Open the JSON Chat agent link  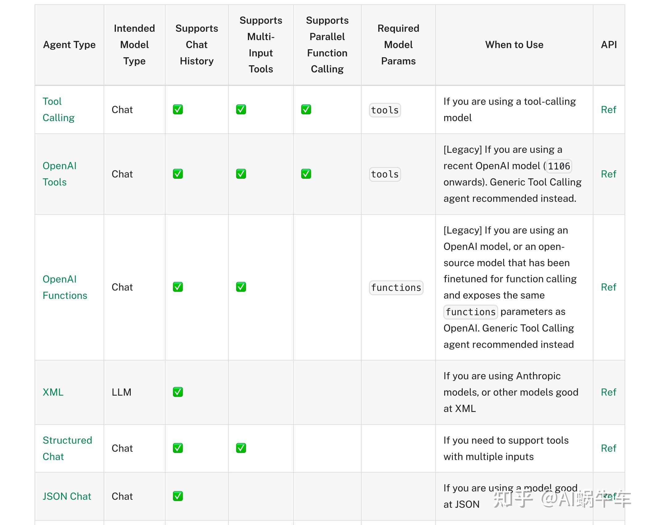[x=67, y=496]
